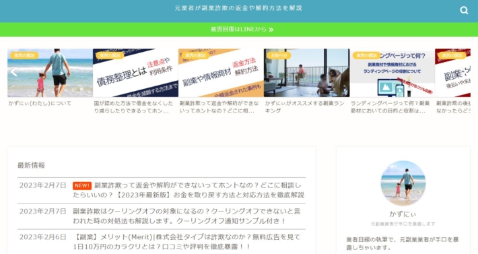Open article 【副業】メリット(Merit)|株式会社タイプ
Screen dimensions: 478x254
click(186, 242)
